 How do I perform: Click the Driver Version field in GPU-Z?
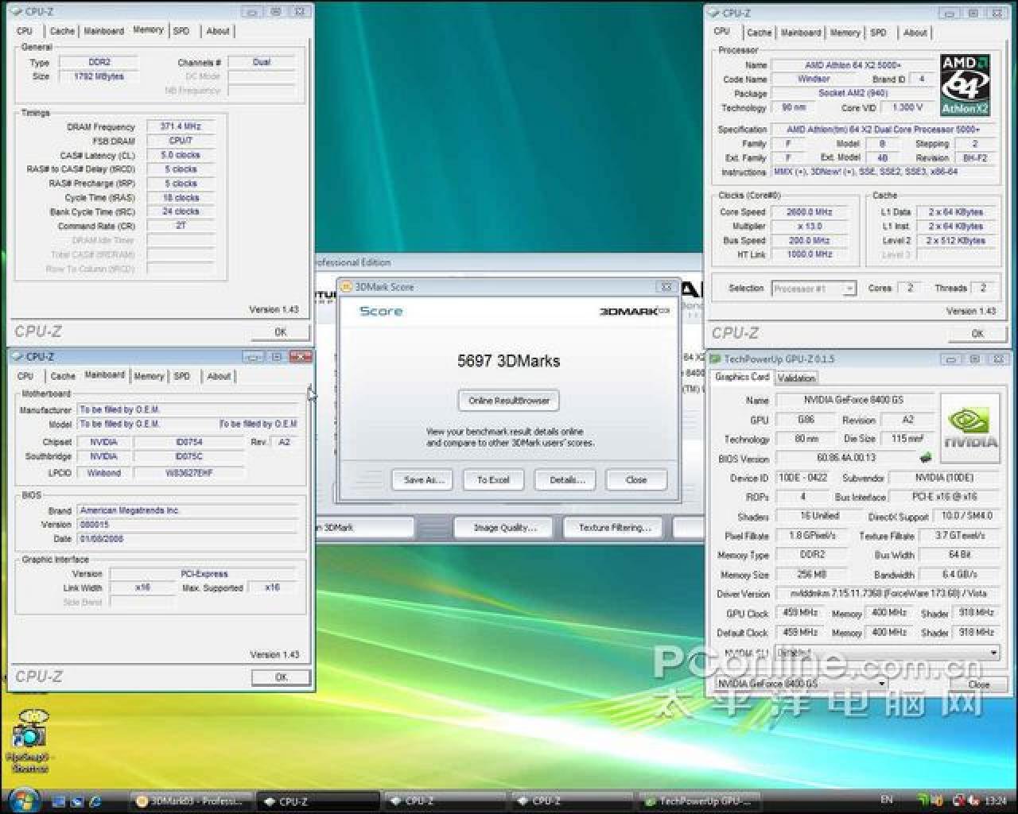tap(886, 595)
